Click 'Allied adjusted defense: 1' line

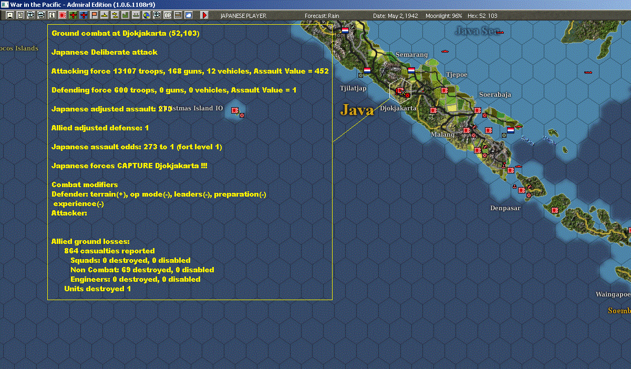coord(100,128)
